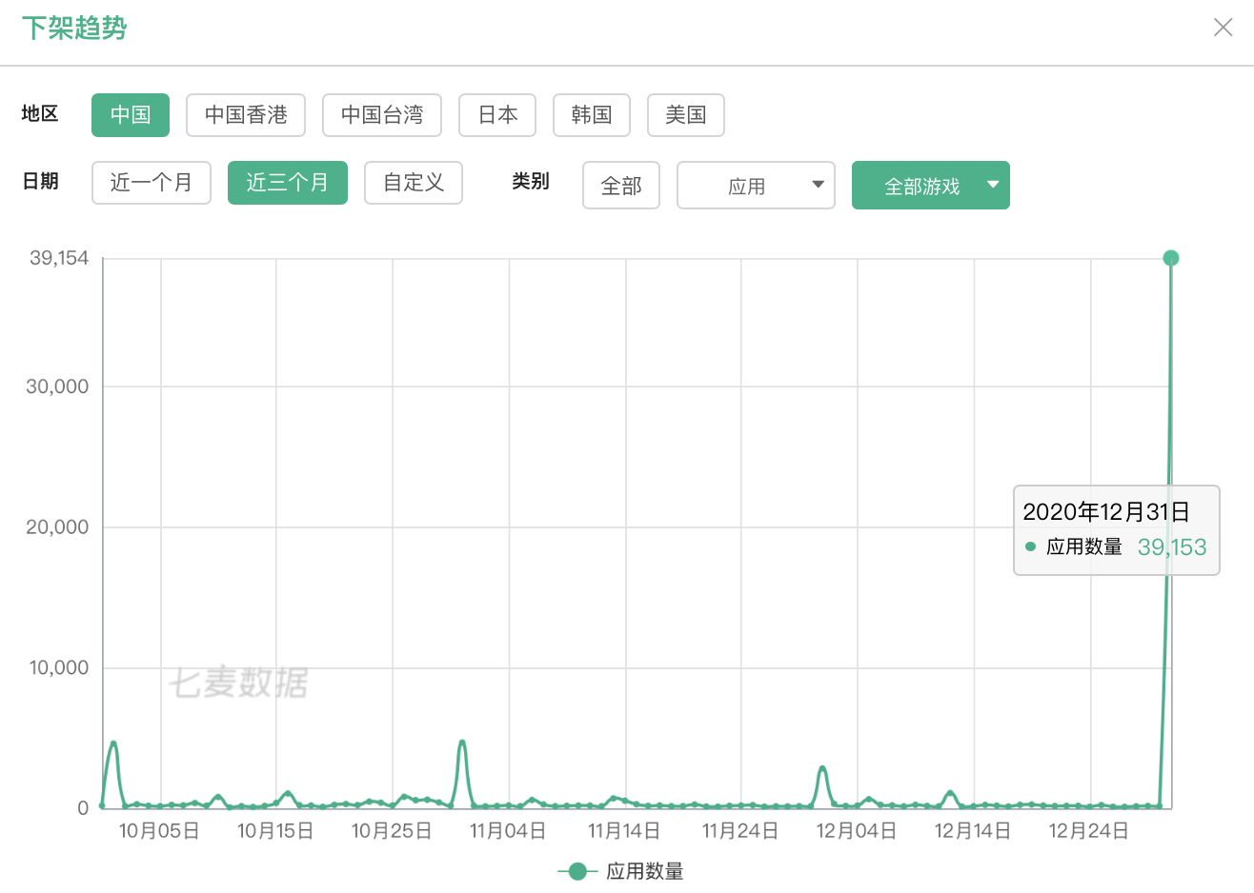Click the 全部游戏 dropdown arrow
Screen dimensions: 1254x893
[993, 185]
